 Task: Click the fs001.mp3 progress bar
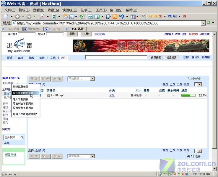coord(188,95)
